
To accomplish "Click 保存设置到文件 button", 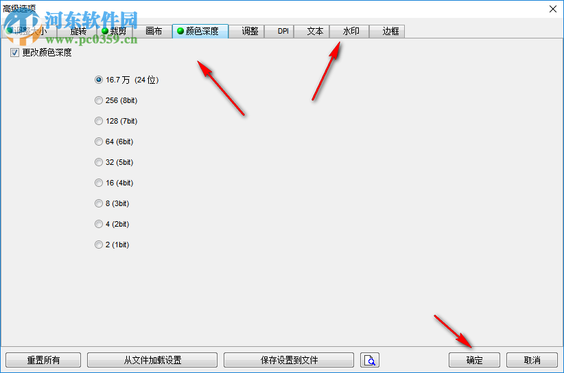I will tap(289, 360).
